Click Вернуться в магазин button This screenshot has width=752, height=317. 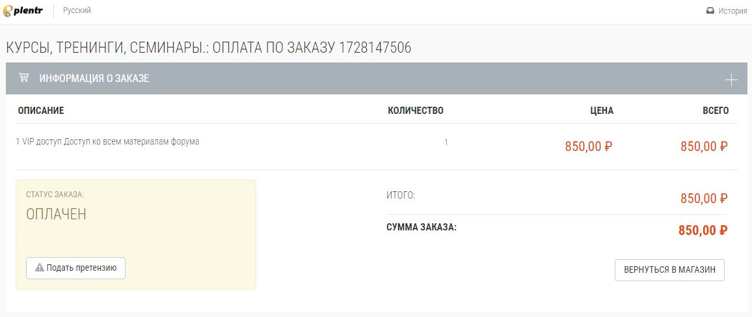tap(669, 270)
